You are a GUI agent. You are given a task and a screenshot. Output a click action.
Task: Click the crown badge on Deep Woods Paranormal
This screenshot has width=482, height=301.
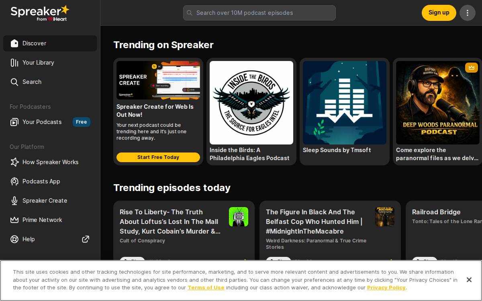[x=472, y=67]
